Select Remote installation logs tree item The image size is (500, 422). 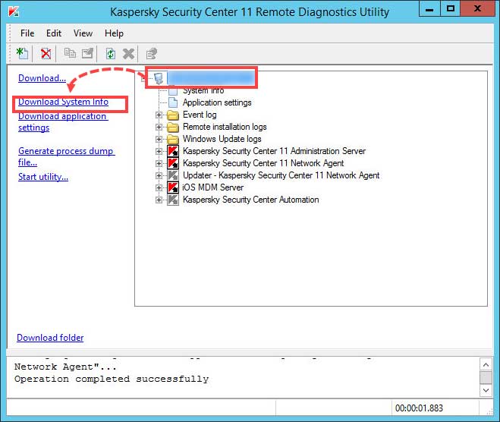[225, 127]
